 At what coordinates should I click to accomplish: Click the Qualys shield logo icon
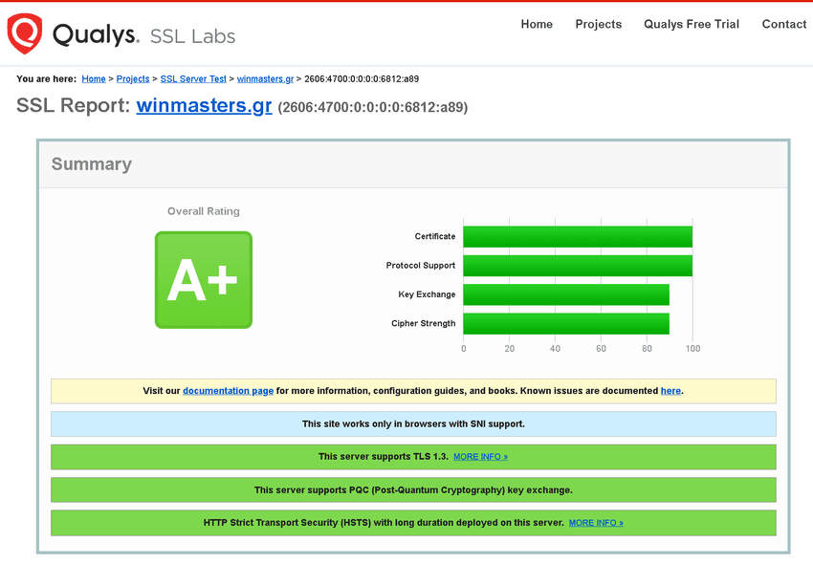point(24,33)
